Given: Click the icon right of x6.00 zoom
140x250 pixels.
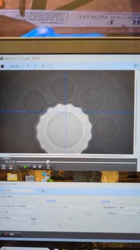Looking at the screenshot, I should coord(23,66).
